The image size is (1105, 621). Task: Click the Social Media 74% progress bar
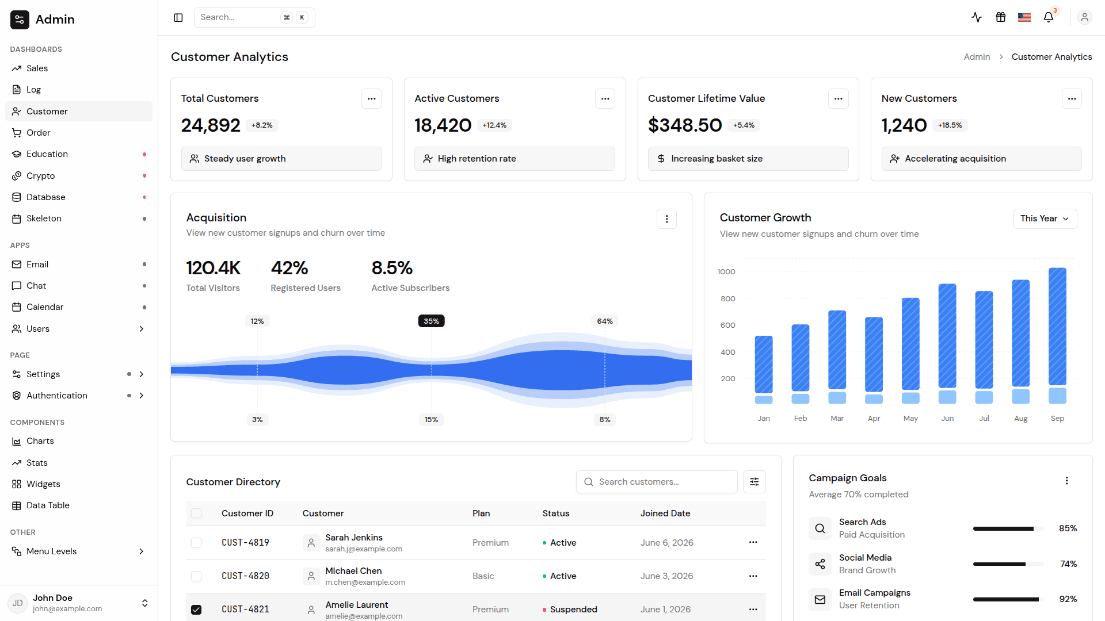coord(1008,564)
